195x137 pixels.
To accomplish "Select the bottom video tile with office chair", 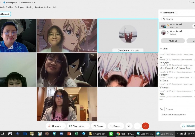I will click(67, 104).
